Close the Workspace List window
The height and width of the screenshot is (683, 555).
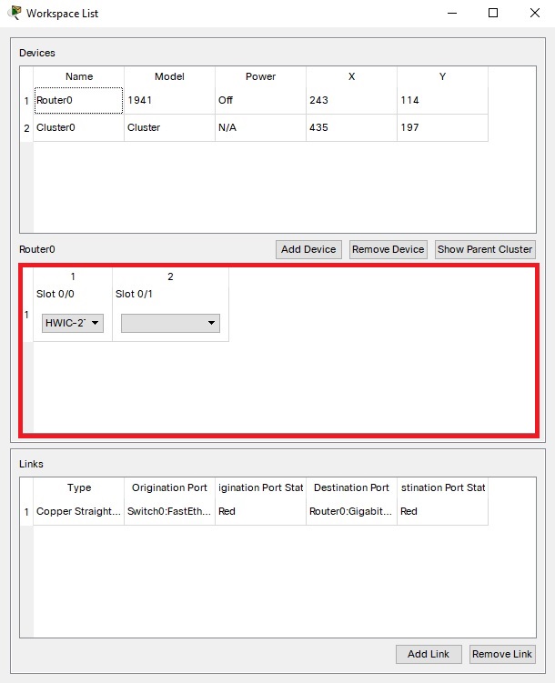click(x=534, y=13)
